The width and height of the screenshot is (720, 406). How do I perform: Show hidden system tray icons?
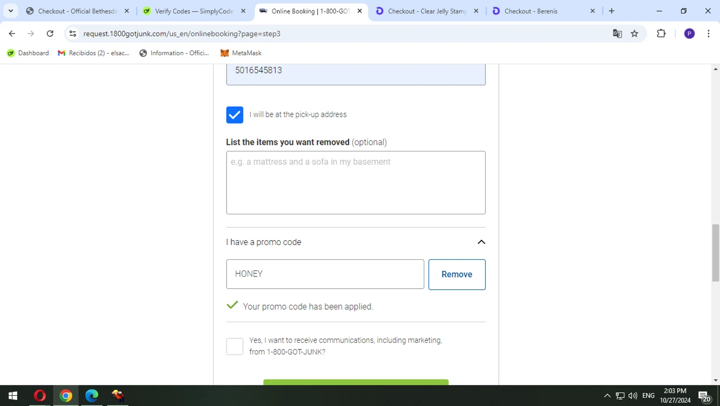click(607, 395)
